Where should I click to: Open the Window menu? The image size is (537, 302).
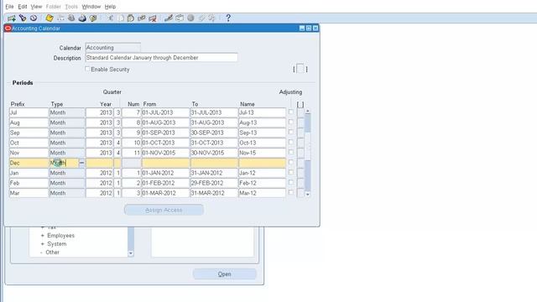[91, 7]
